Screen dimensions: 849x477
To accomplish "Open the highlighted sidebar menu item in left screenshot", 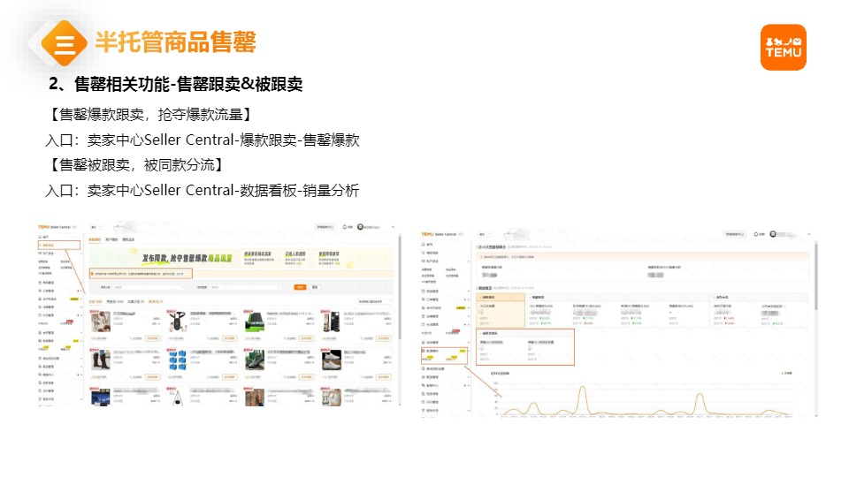I will tap(59, 245).
